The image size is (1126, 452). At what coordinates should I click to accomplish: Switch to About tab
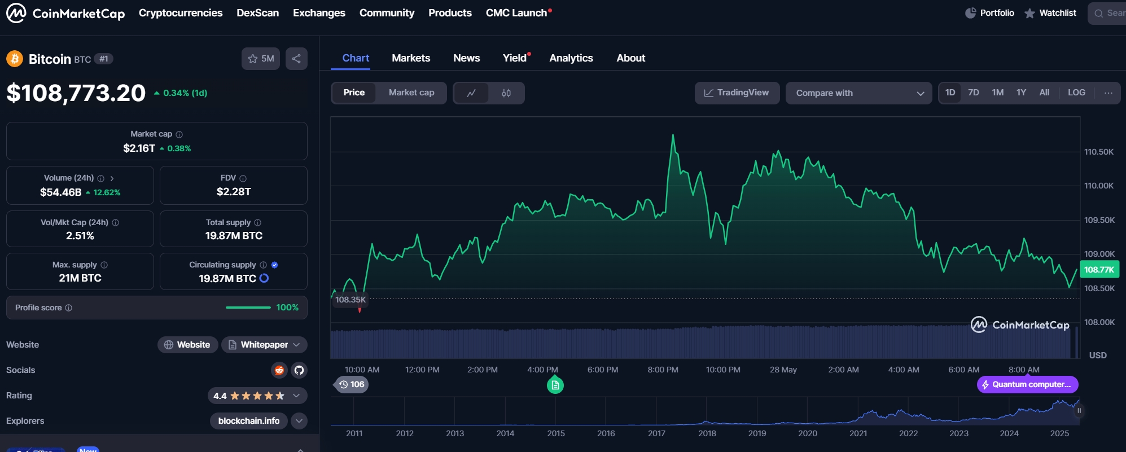click(x=631, y=58)
